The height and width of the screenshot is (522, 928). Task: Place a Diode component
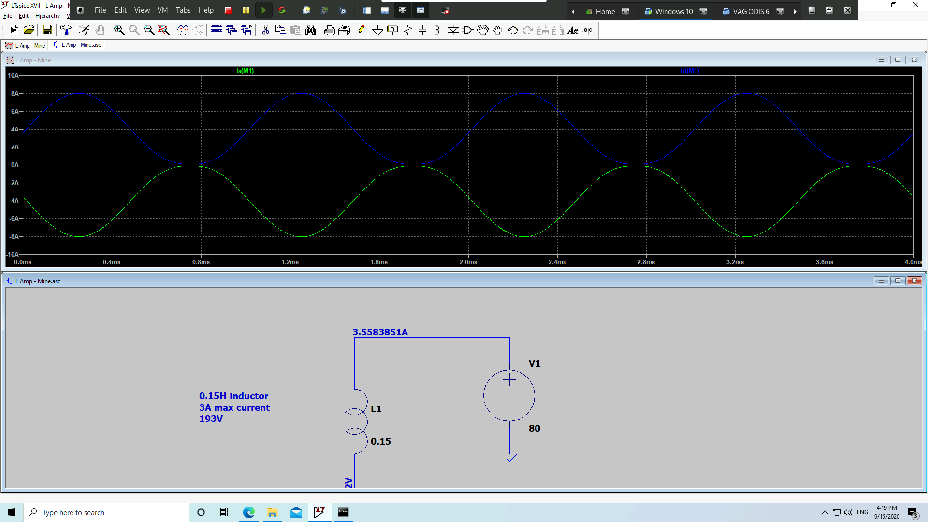453,30
